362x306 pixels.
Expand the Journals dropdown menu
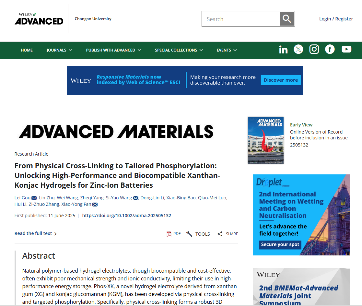pyautogui.click(x=59, y=50)
